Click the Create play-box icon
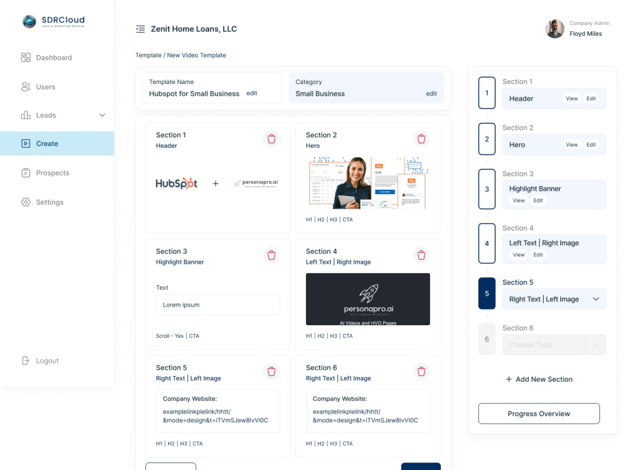 pos(26,144)
